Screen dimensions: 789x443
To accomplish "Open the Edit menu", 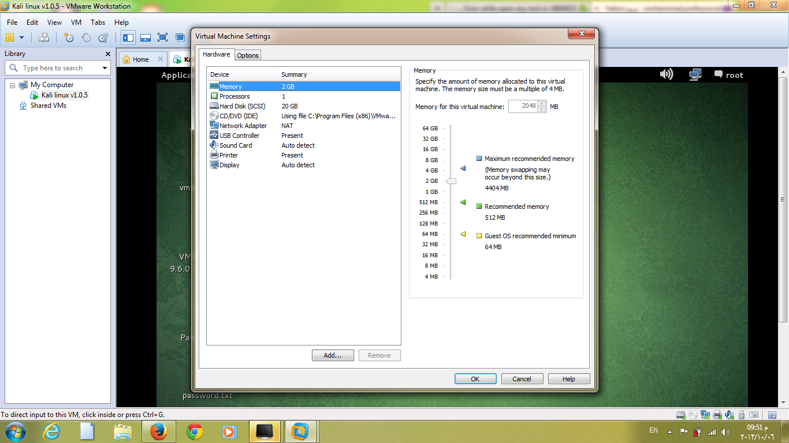I will [32, 22].
